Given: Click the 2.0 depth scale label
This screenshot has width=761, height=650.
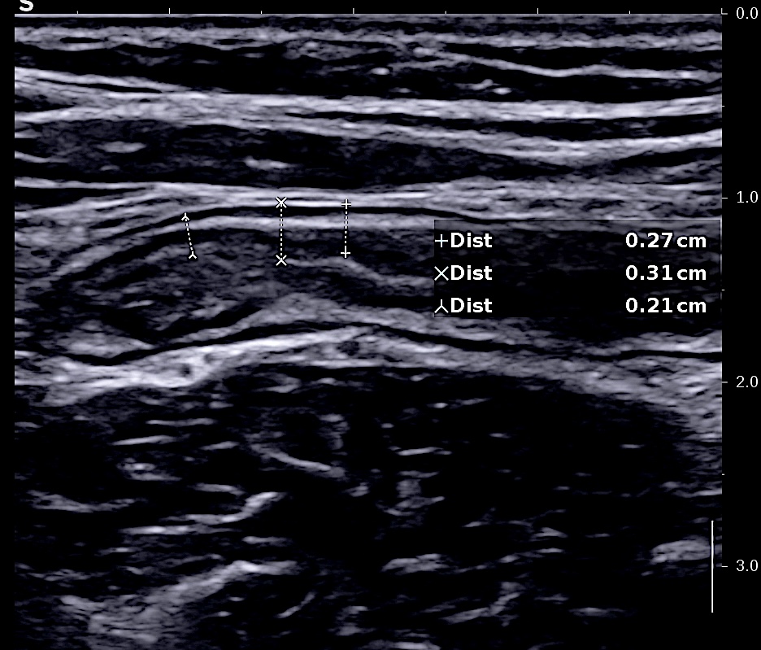Looking at the screenshot, I should click(746, 382).
